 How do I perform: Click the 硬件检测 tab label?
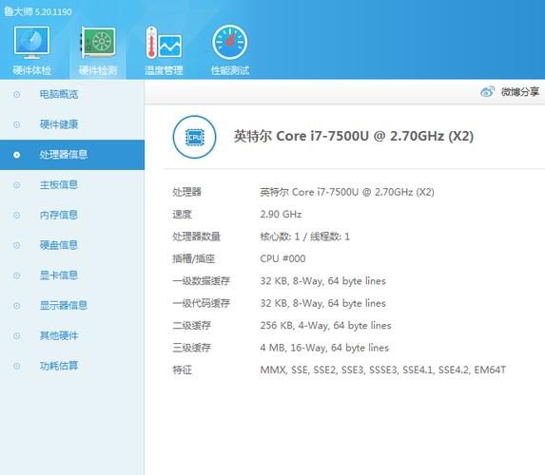[98, 70]
